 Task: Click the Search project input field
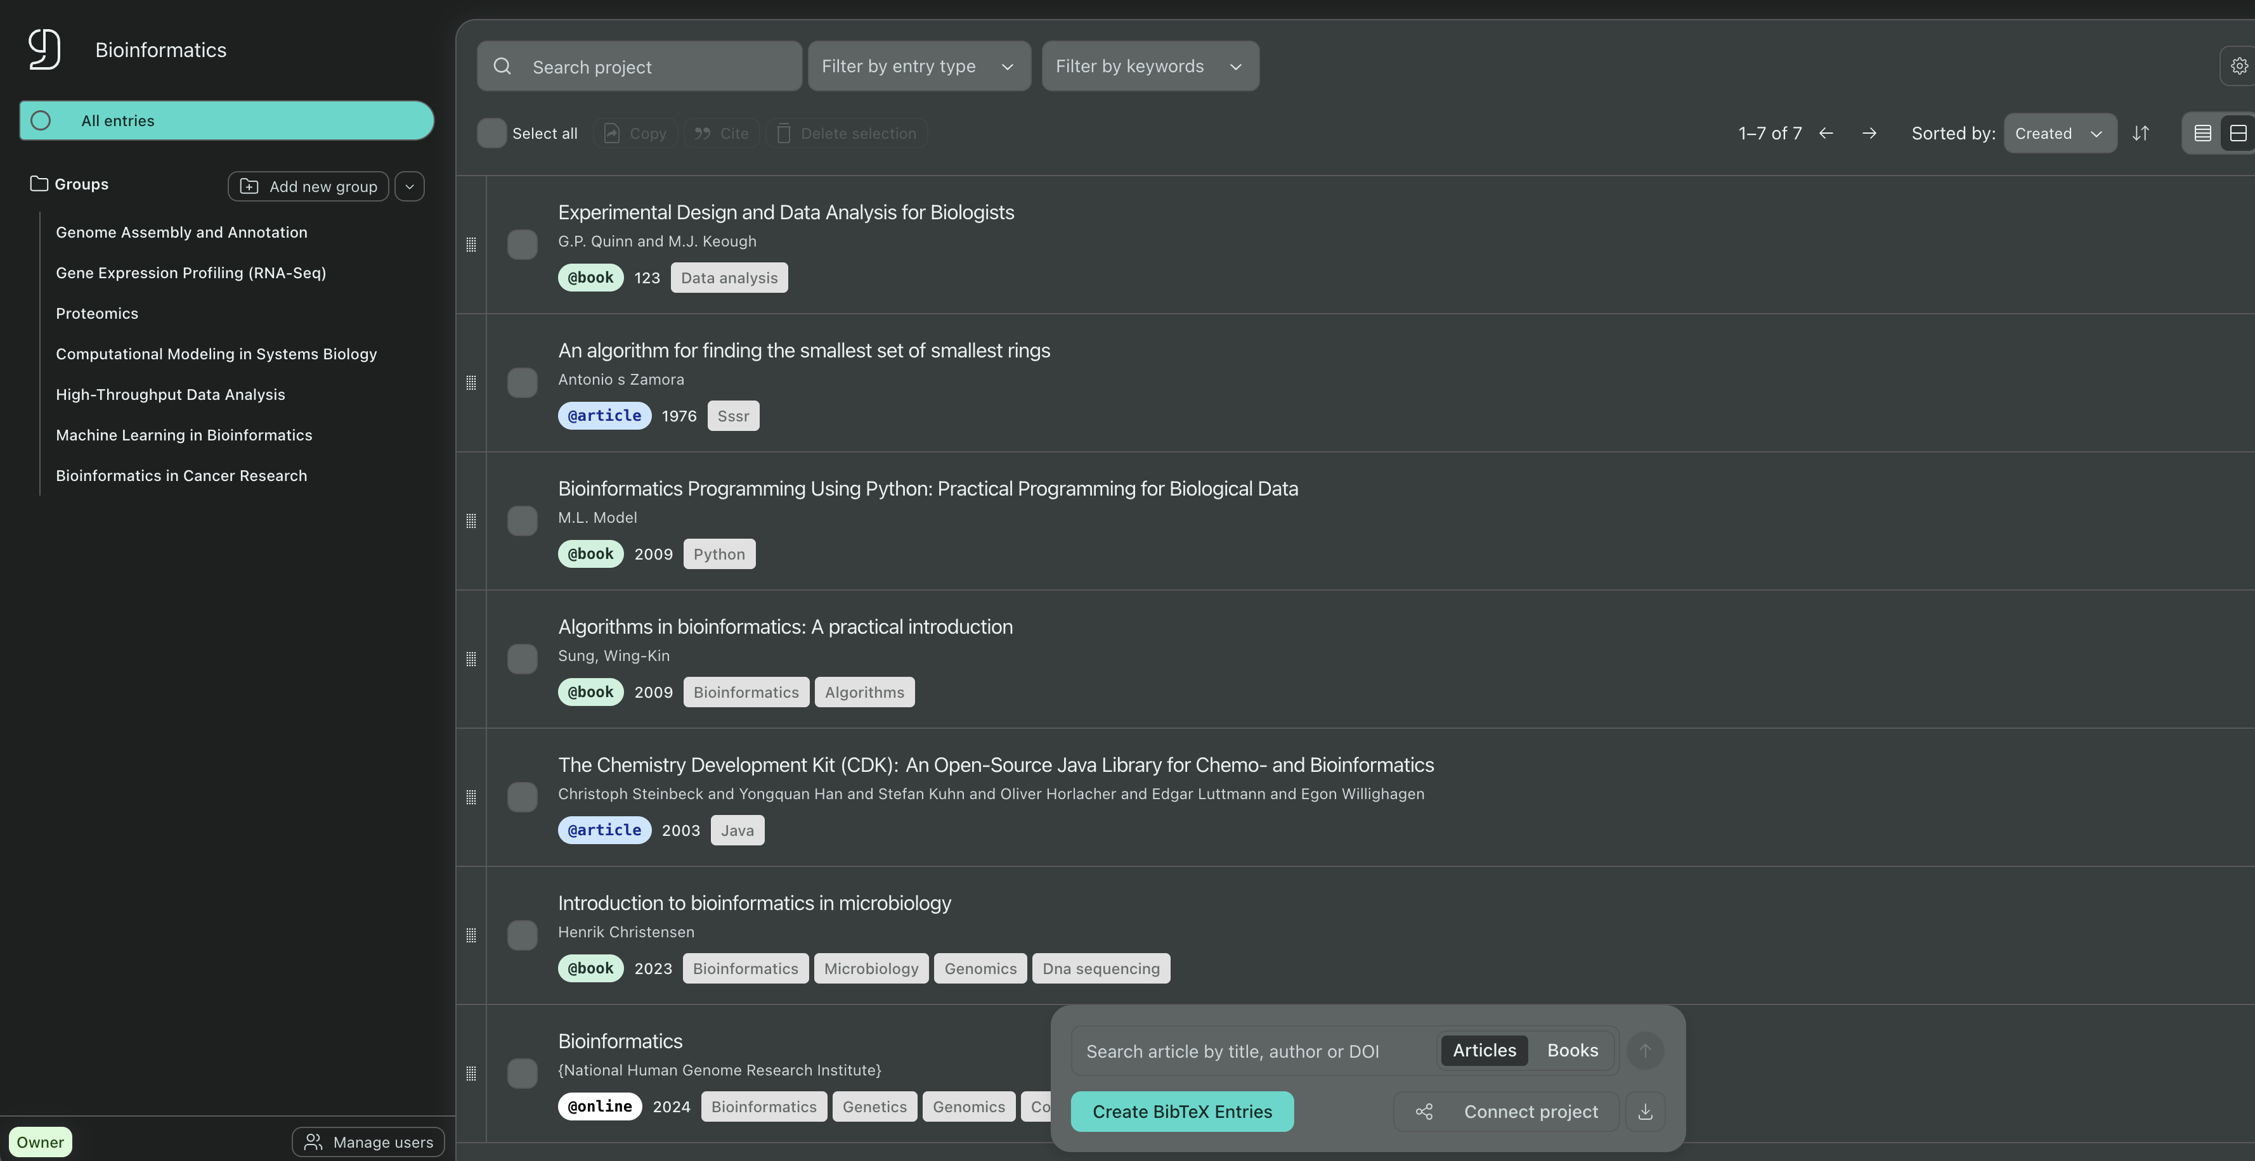click(x=639, y=66)
